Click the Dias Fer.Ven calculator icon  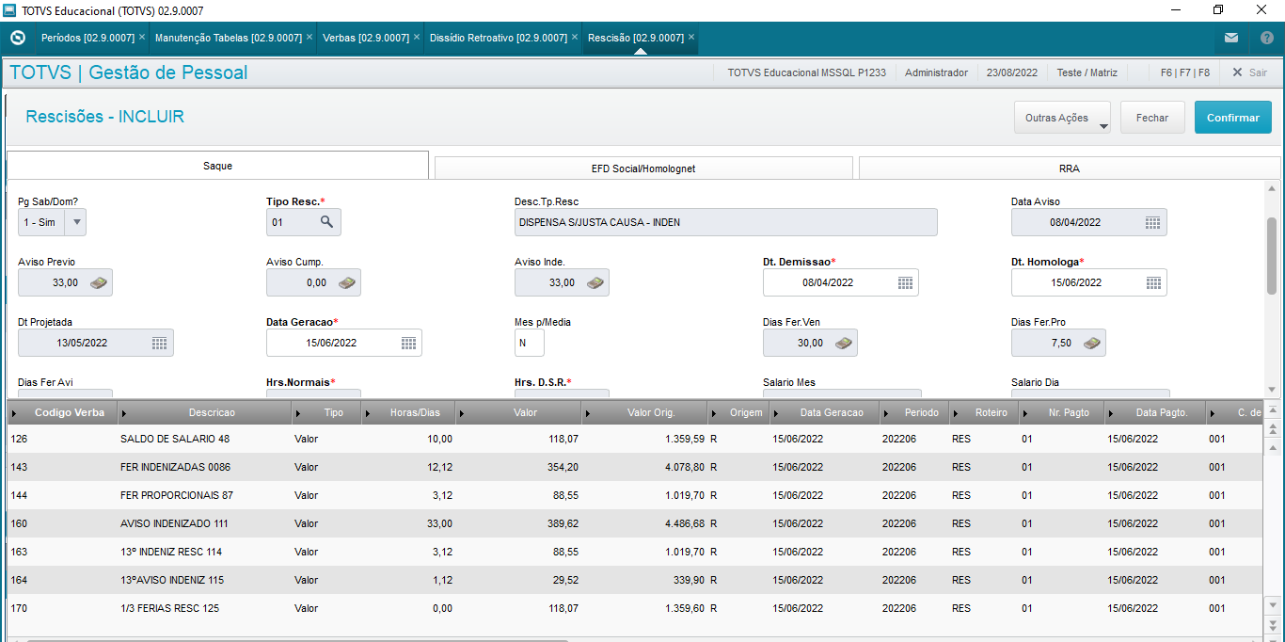(844, 343)
